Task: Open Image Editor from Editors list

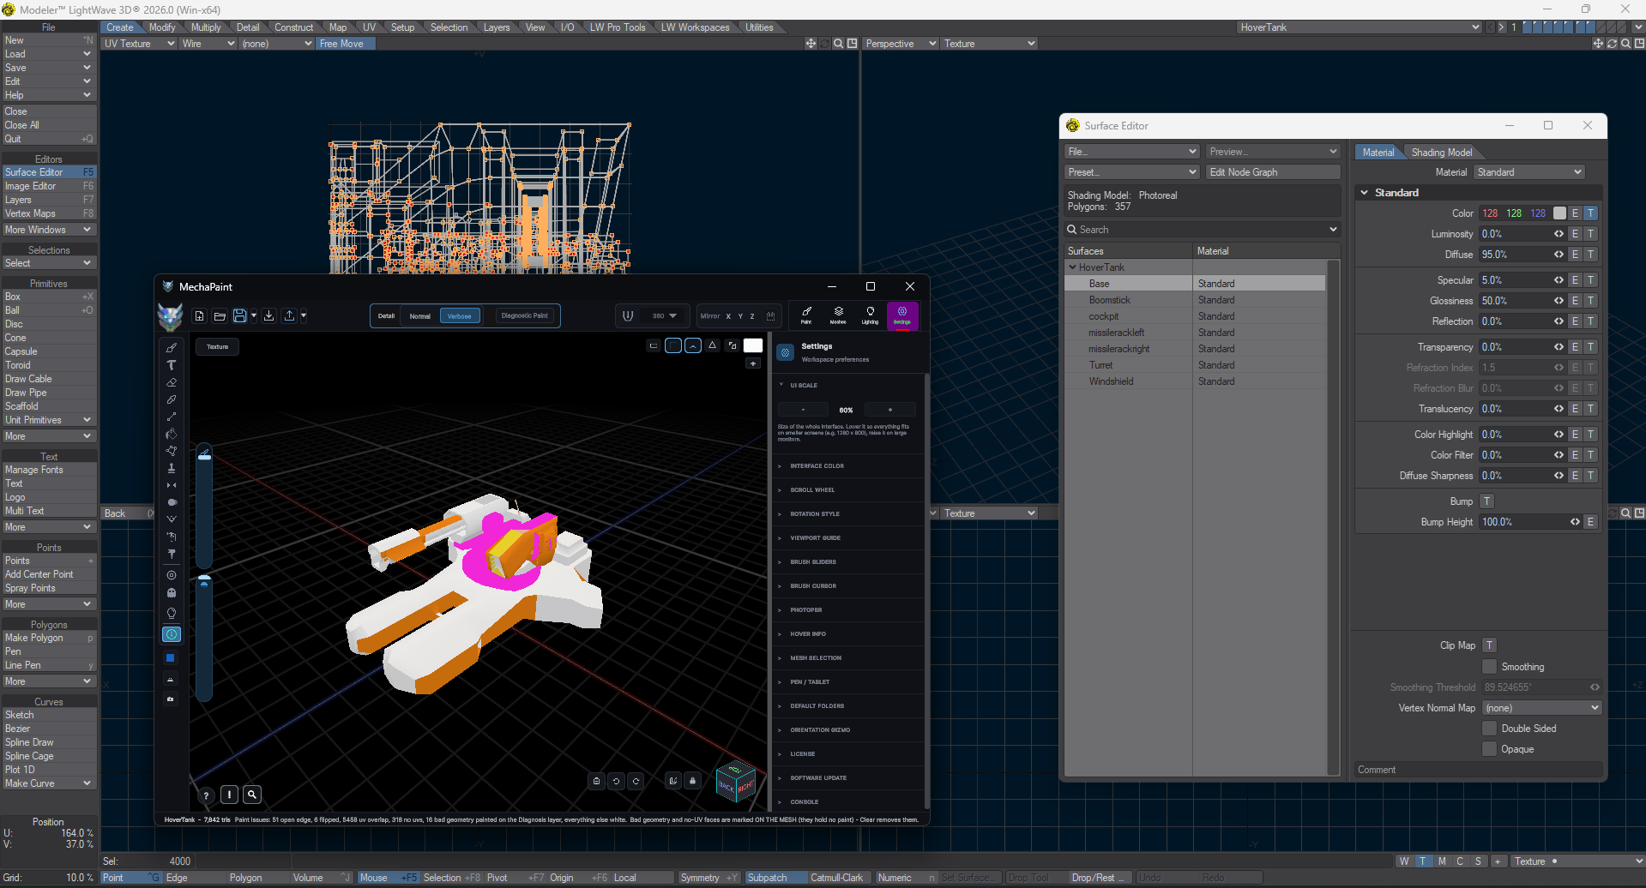Action: pyautogui.click(x=49, y=186)
